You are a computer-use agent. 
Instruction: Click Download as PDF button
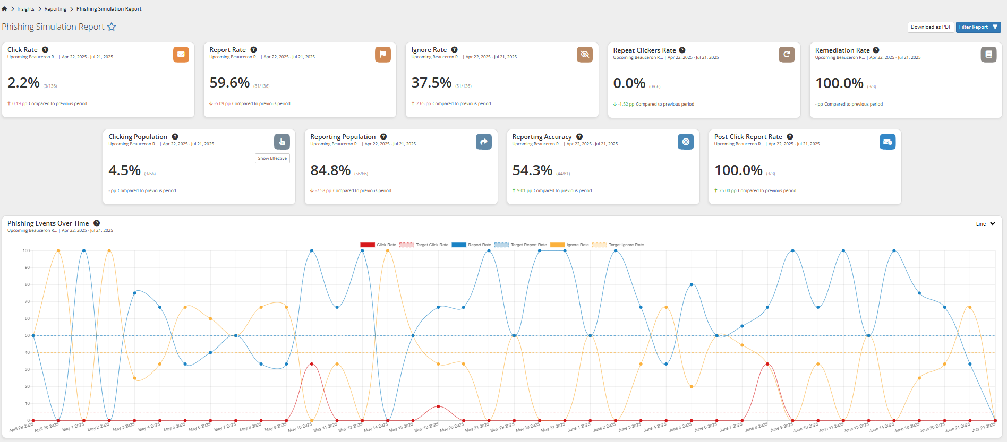tap(931, 27)
